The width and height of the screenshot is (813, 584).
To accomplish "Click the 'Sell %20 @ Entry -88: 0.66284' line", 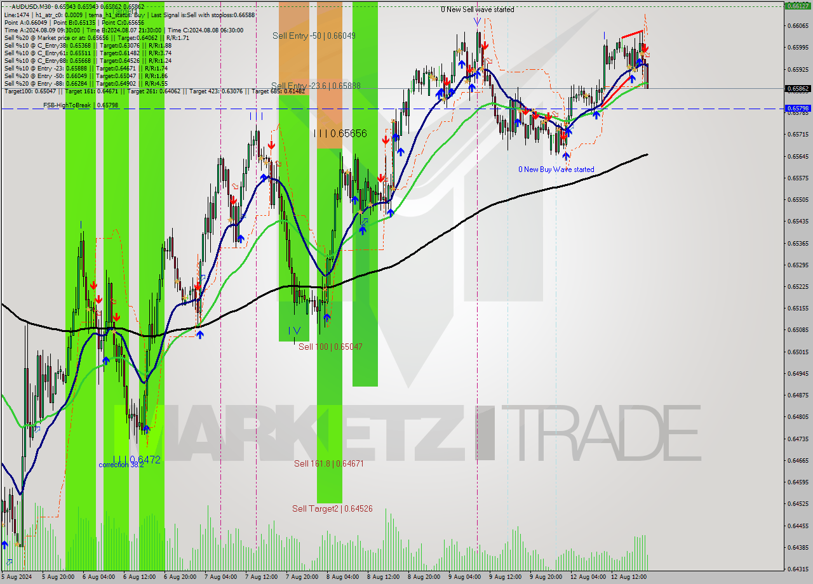I will (x=86, y=83).
